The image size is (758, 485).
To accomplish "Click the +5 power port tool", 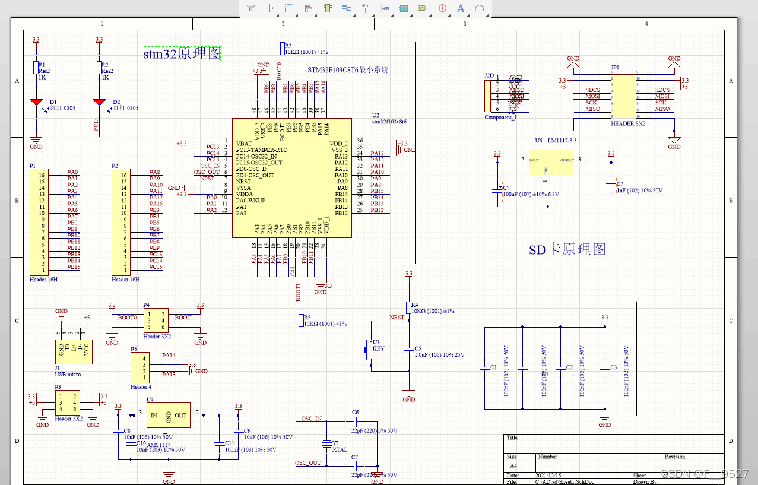I will coord(365,8).
